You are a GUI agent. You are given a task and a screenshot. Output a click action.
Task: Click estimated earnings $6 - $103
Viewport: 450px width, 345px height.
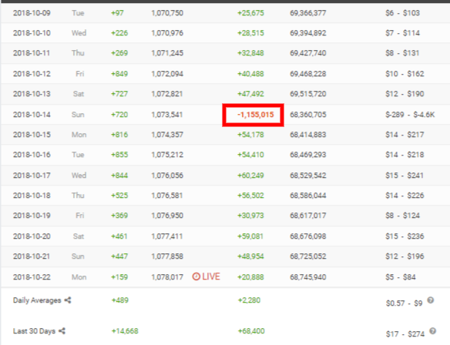click(x=403, y=13)
